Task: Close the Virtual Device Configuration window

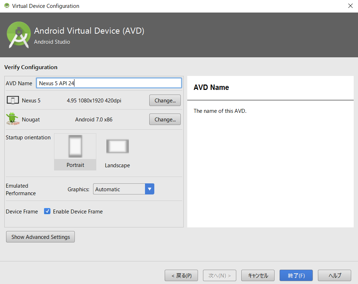Action: pos(350,6)
